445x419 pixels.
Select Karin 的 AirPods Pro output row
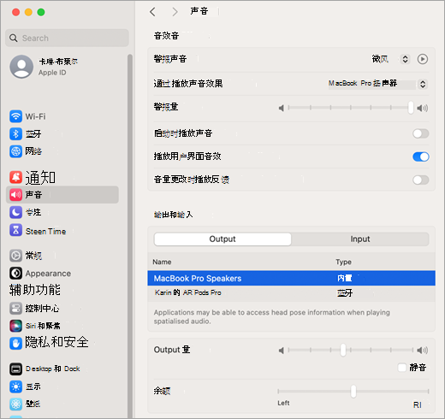(291, 293)
